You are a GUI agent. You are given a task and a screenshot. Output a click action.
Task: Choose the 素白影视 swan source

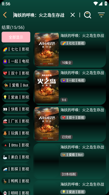(x=16, y=157)
